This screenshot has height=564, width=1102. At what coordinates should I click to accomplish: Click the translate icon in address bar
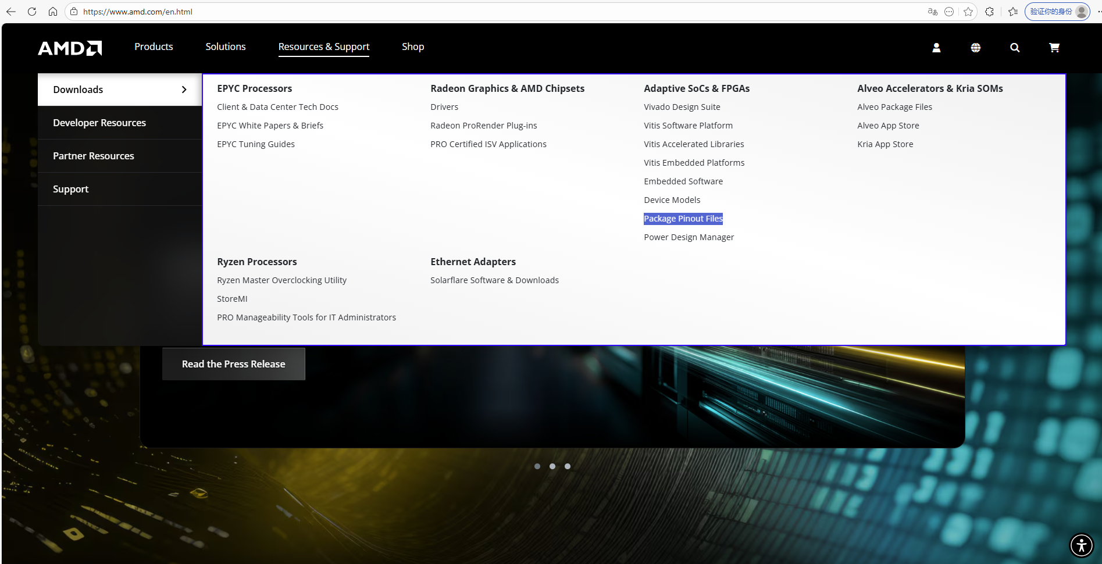point(933,12)
